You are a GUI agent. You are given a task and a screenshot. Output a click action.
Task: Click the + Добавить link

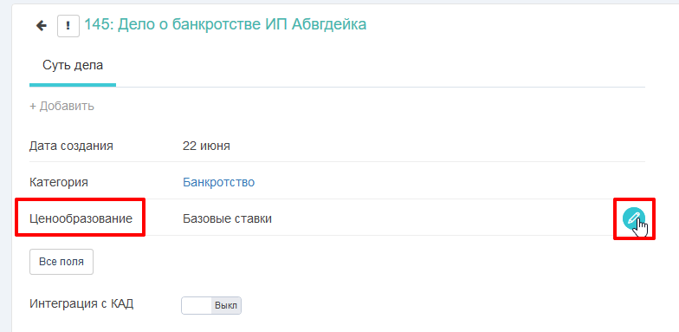[x=62, y=106]
